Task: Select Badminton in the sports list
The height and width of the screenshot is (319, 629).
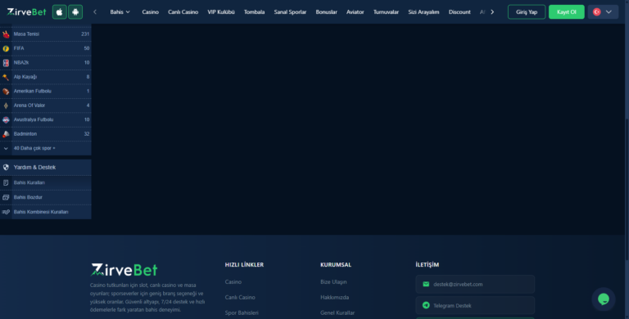Action: point(45,134)
